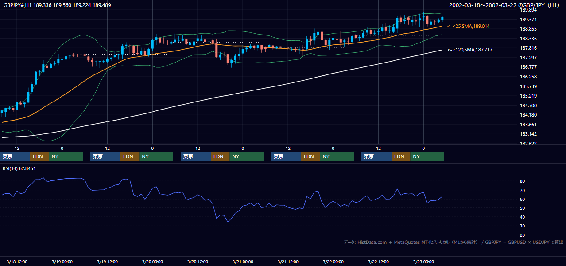The height and width of the screenshot is (266, 566).
Task: Click the GBPJPY#,H1 OHLC header text
Action: coord(57,5)
